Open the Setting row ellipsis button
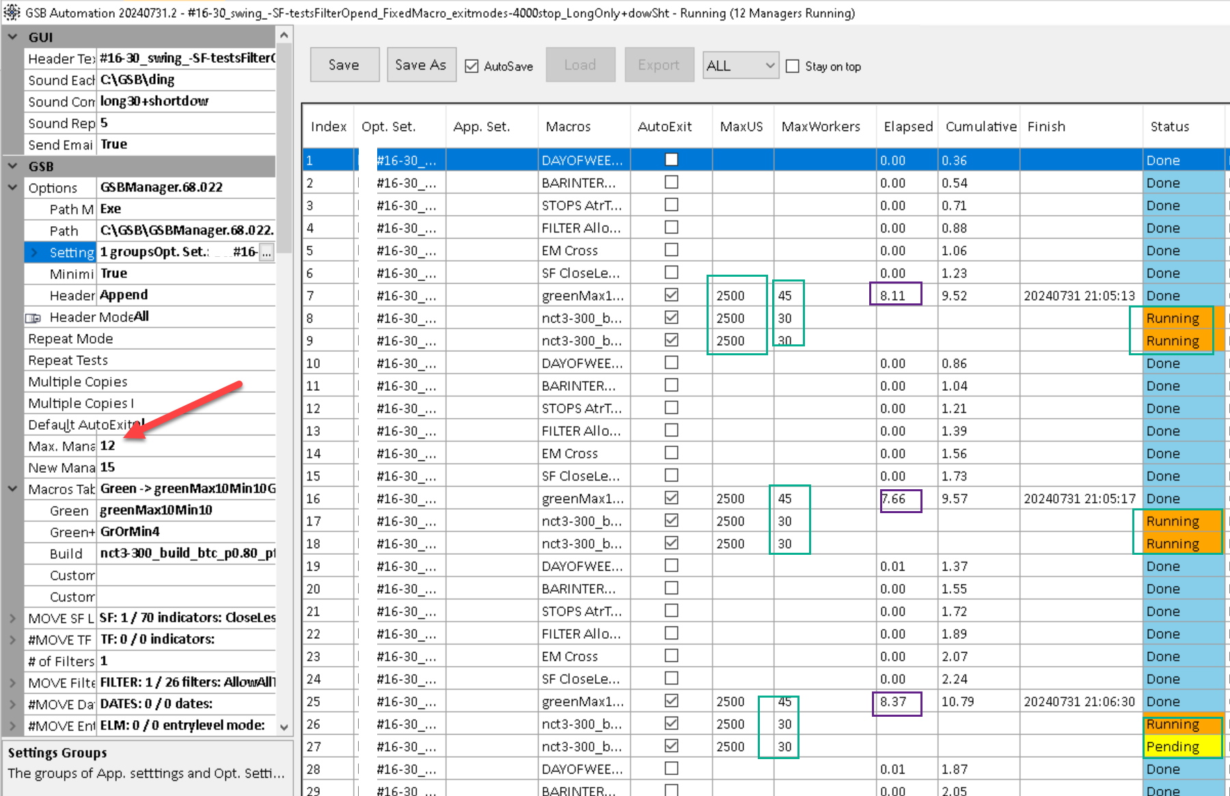 (266, 253)
